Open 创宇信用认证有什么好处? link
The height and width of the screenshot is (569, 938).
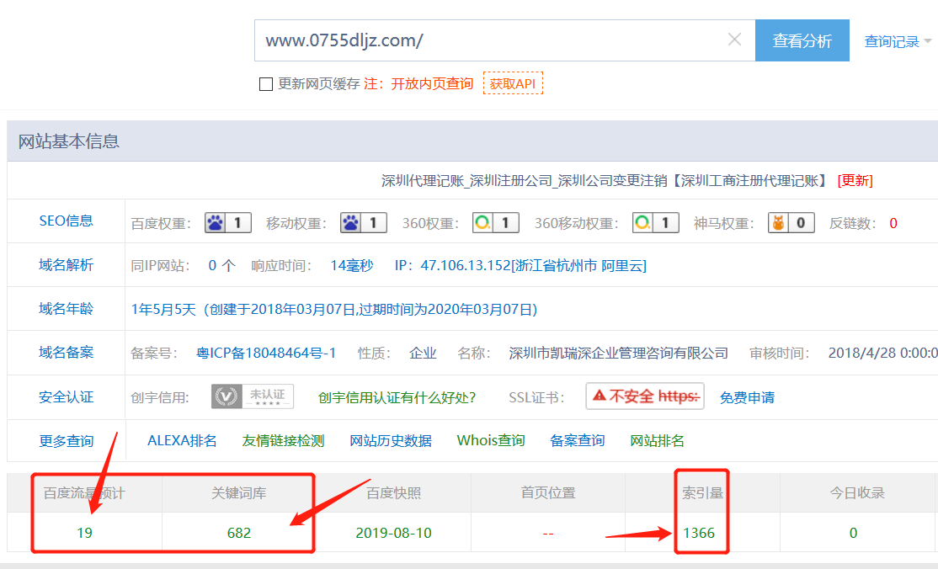[x=397, y=398]
